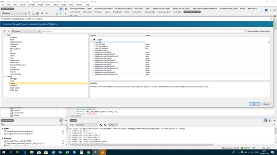This screenshot has height=155, width=277.
Task: Collapse the Debug tree group in options
Action: click(5, 77)
